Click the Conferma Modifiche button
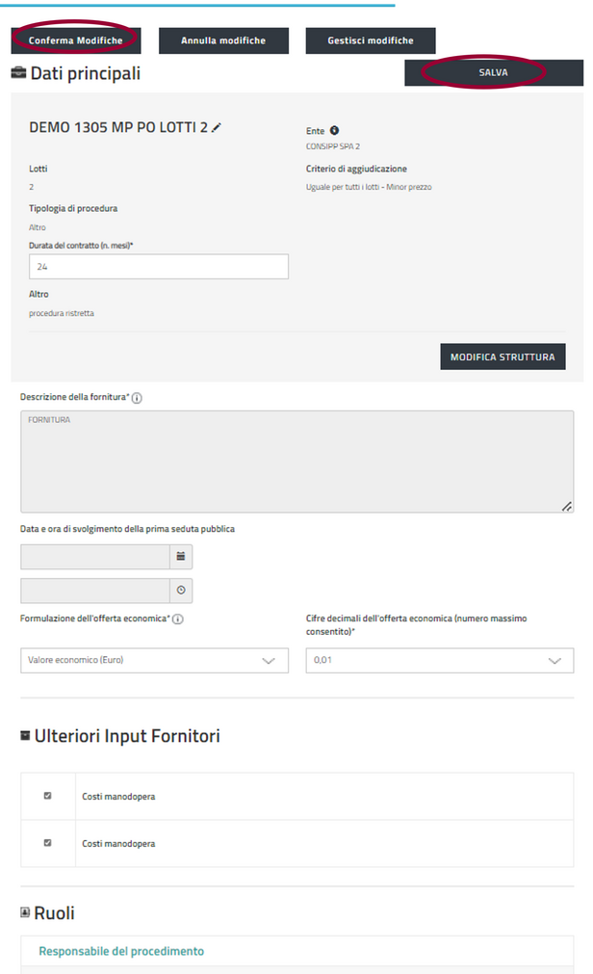Screen dimensions: 593x974 [x=75, y=40]
